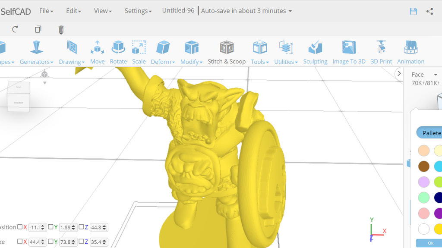
Task: Open the Edit menu
Action: pyautogui.click(x=73, y=11)
